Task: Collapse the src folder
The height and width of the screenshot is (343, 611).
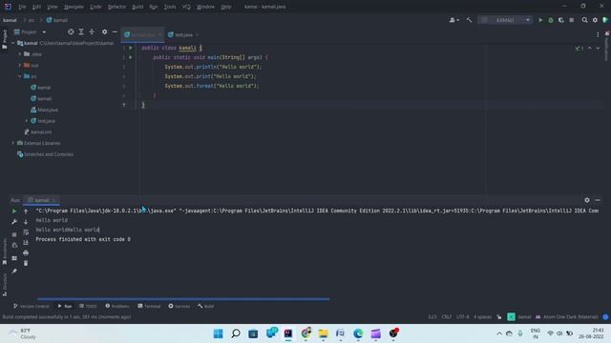Action: 20,76
